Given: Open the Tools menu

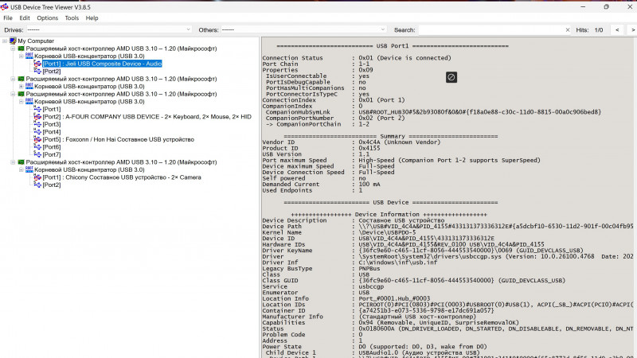Looking at the screenshot, I should click(72, 18).
